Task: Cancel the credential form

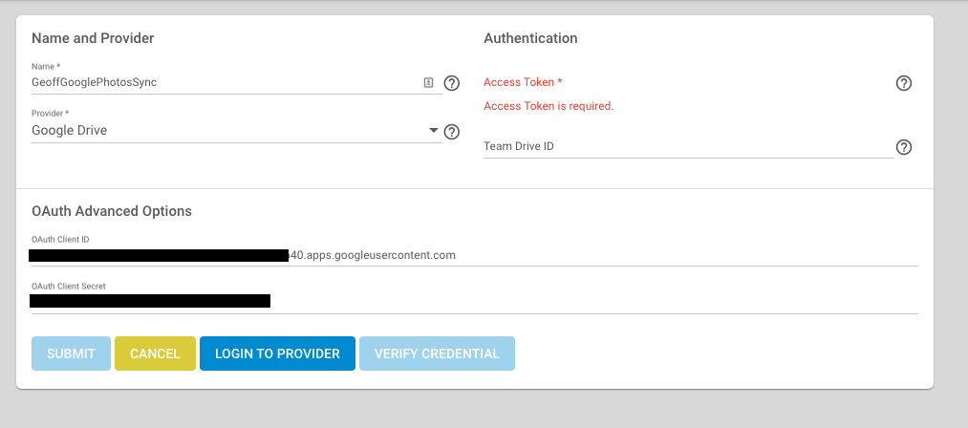Action: (x=155, y=353)
